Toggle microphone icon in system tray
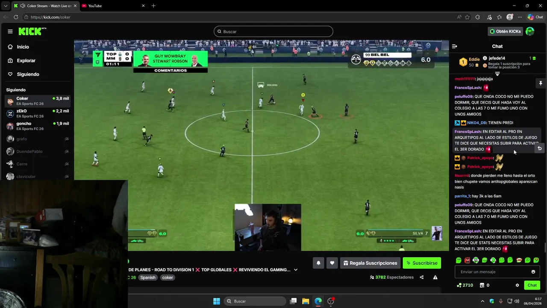The image size is (547, 308). (500, 301)
